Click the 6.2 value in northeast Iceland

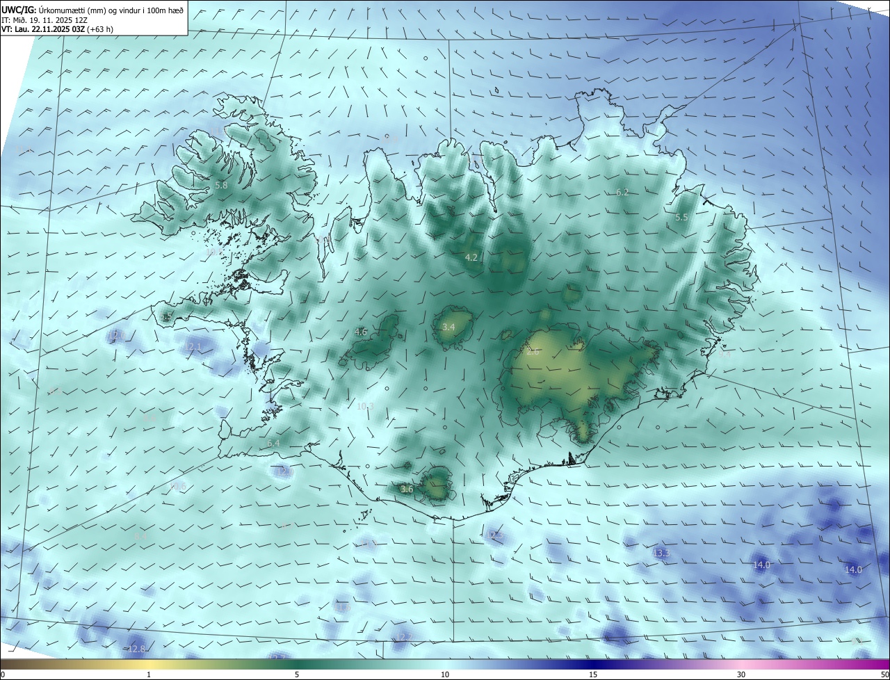click(622, 193)
